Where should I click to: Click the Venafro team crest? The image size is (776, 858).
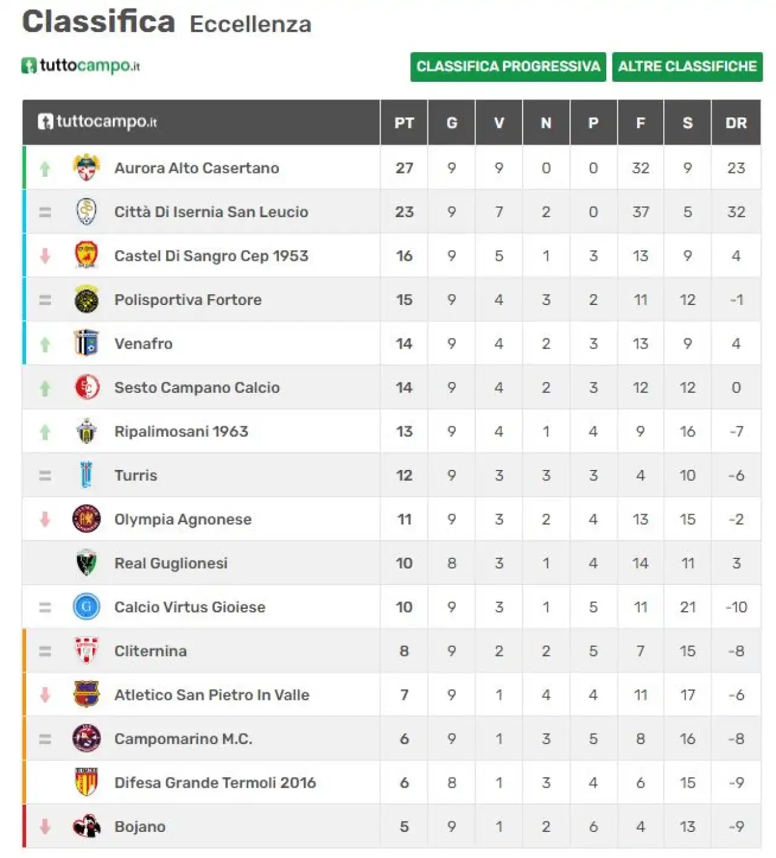pos(86,343)
